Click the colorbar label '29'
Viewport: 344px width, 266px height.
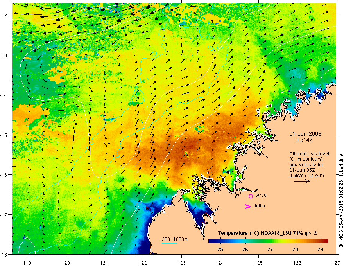pyautogui.click(x=320, y=250)
